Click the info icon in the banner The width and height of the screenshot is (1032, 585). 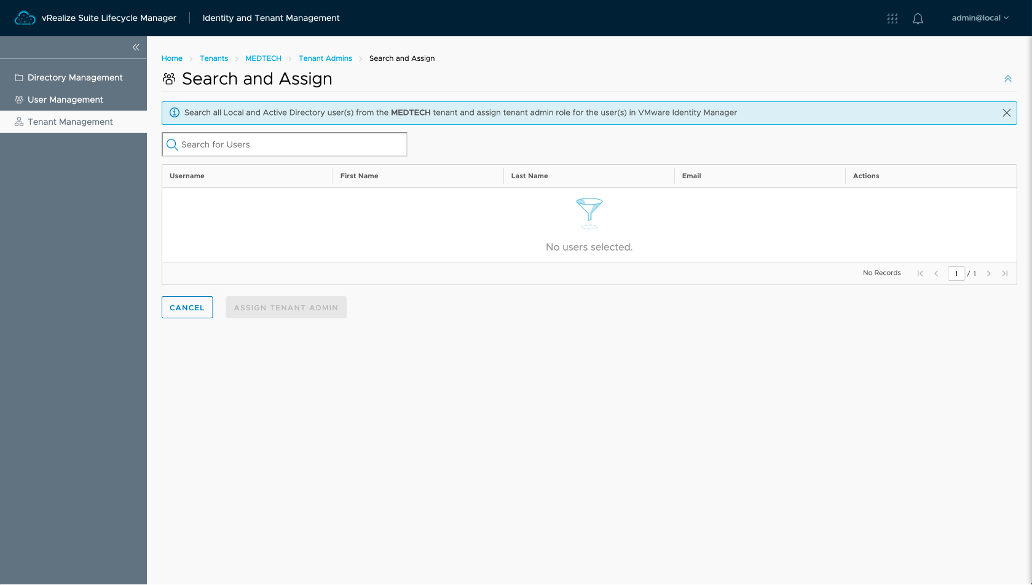[175, 112]
